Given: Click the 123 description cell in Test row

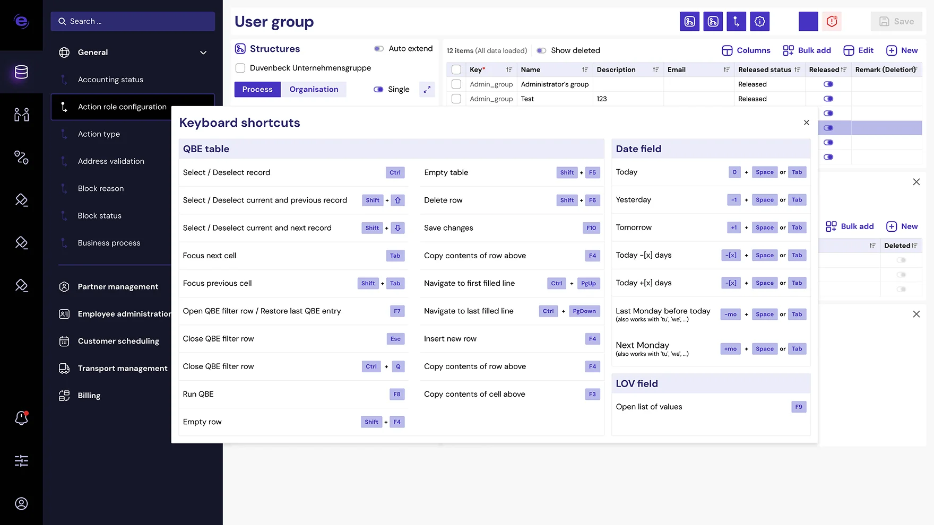Looking at the screenshot, I should click(628, 99).
